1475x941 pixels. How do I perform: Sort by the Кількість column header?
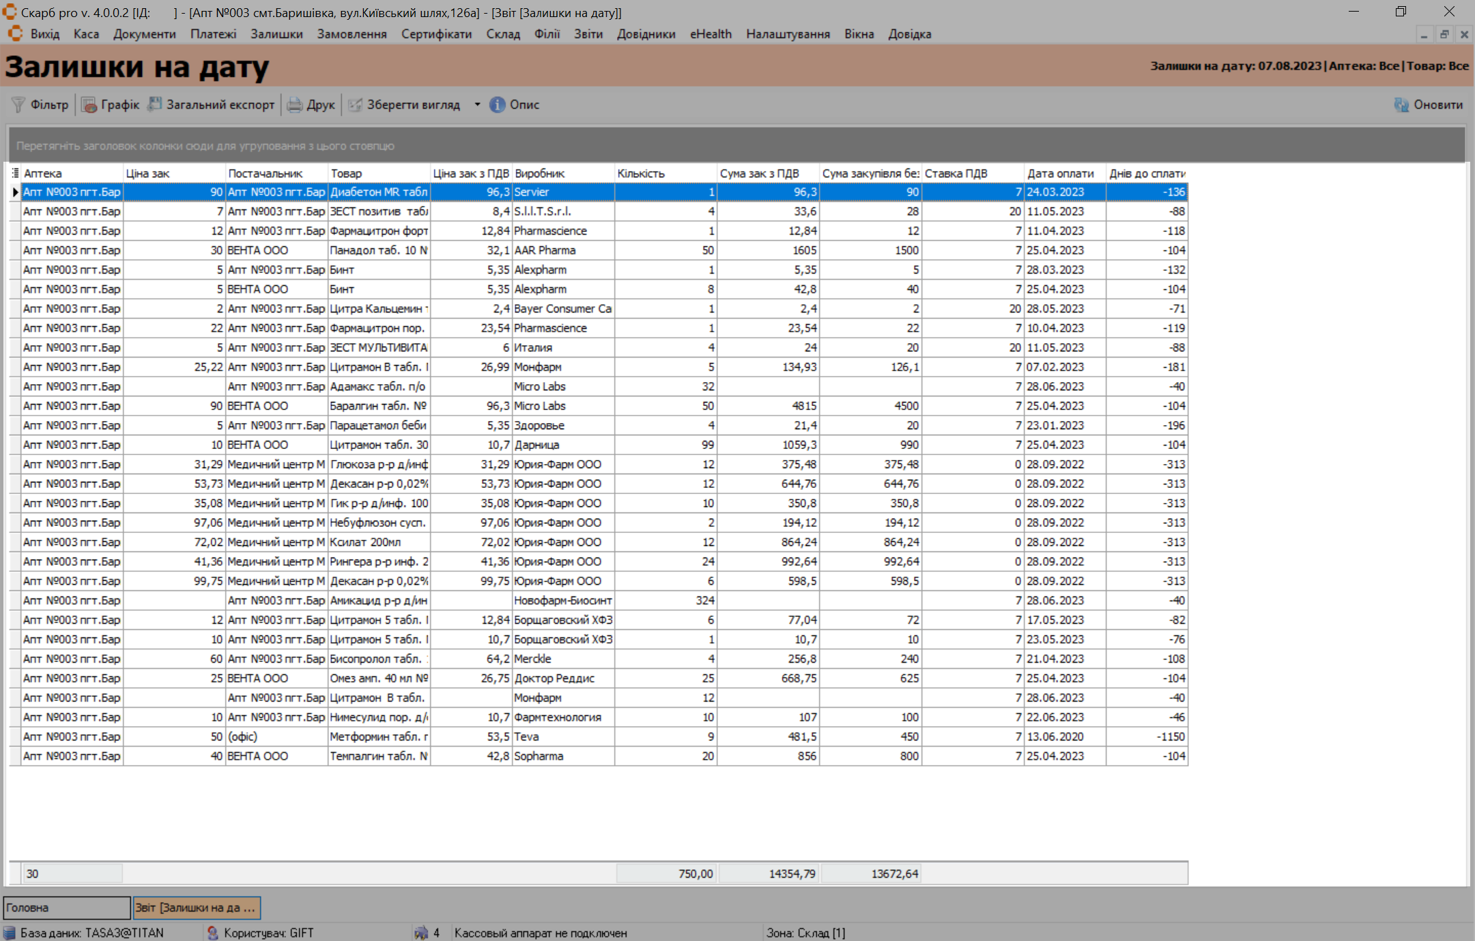tap(640, 173)
